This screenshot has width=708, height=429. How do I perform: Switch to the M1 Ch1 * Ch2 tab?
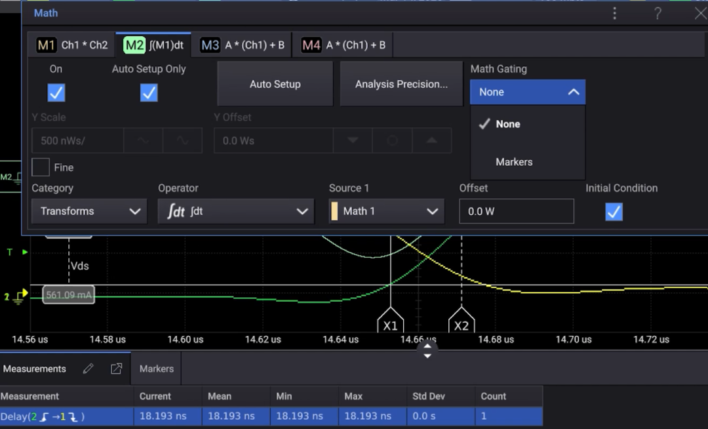72,45
